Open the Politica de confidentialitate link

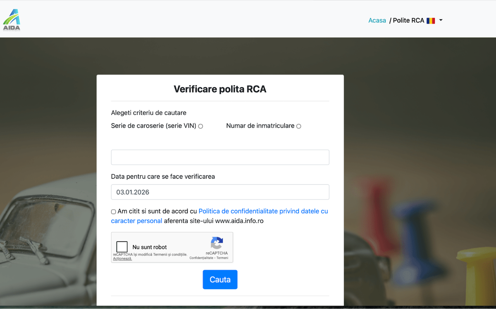pos(263,211)
